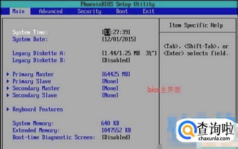Open the Boot menu tab

122,11
